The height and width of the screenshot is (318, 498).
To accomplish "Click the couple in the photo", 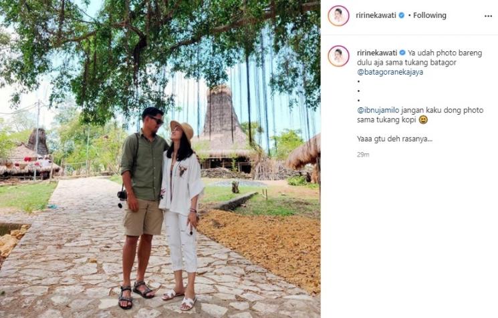I will [x=162, y=207].
